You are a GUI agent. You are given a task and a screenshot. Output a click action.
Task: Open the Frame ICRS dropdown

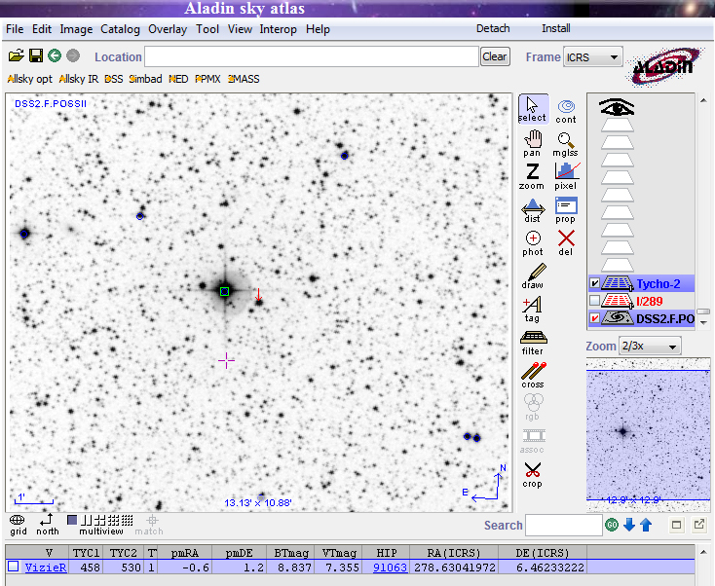click(593, 57)
